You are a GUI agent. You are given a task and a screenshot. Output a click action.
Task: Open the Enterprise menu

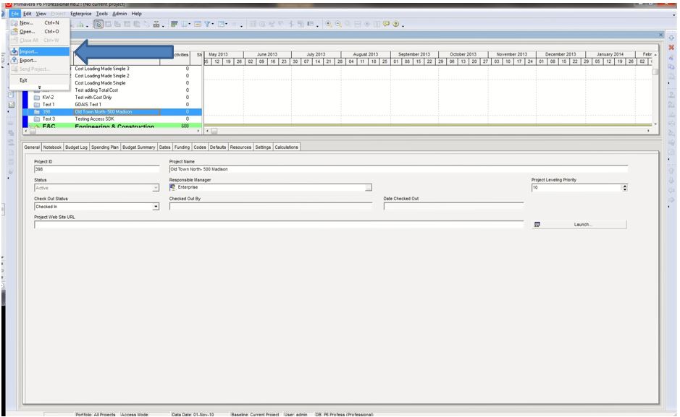[80, 14]
